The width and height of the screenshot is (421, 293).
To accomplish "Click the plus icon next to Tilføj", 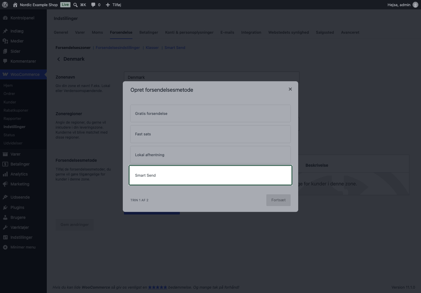I will (108, 5).
